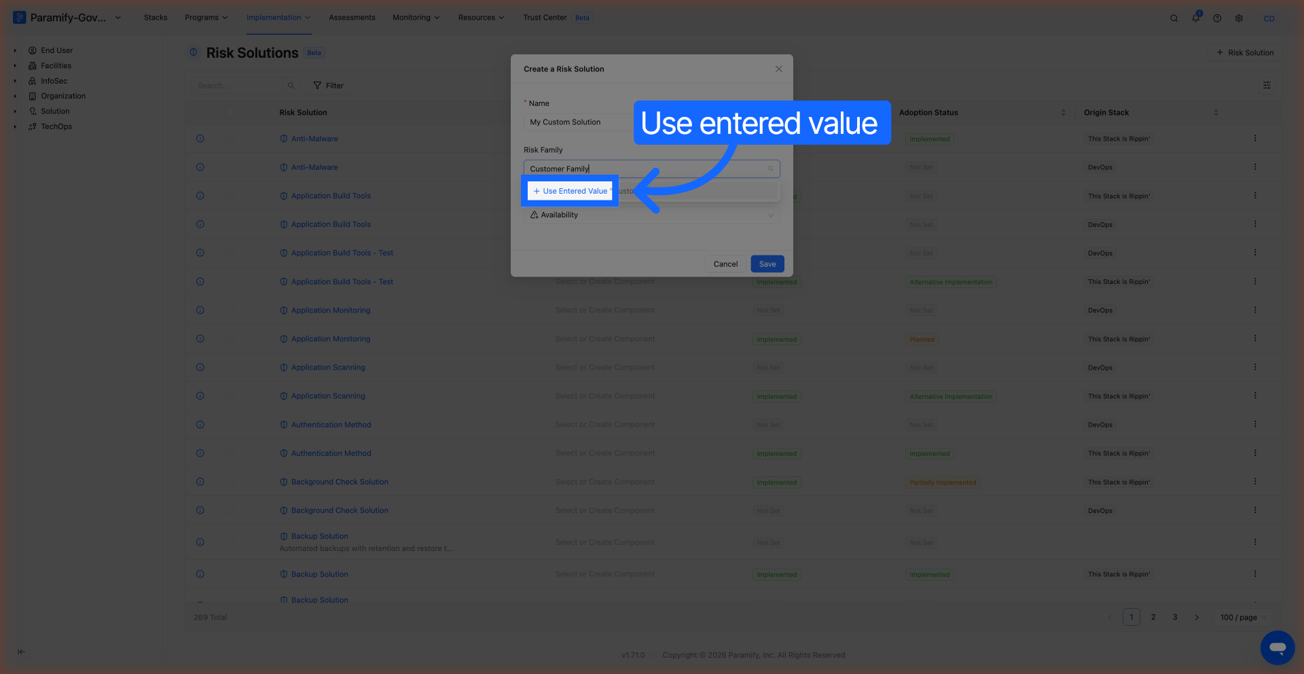
Task: Select Organization in sidebar
Action: pos(63,96)
